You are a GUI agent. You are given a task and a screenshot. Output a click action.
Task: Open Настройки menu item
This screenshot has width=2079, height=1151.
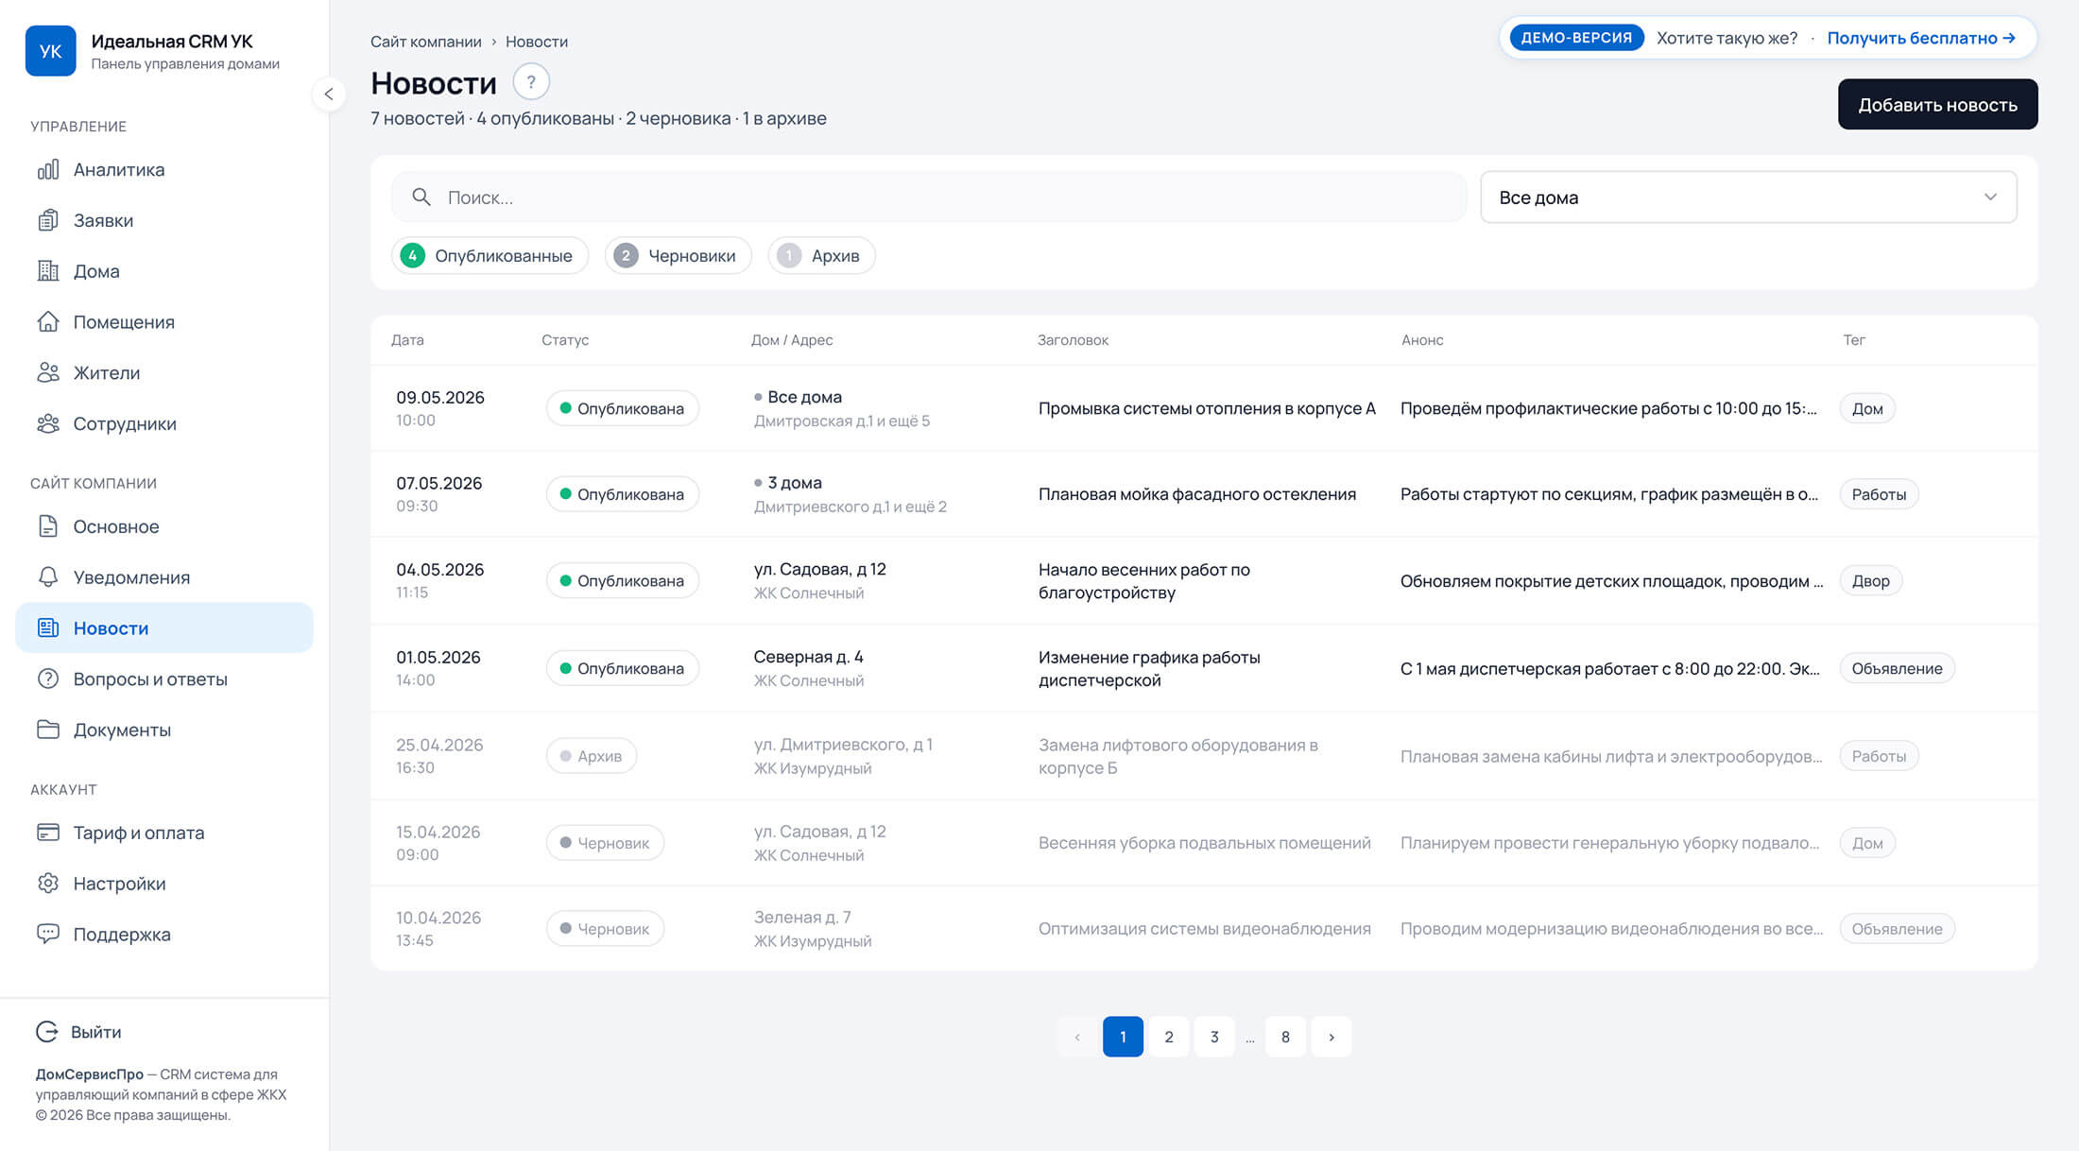click(x=164, y=884)
